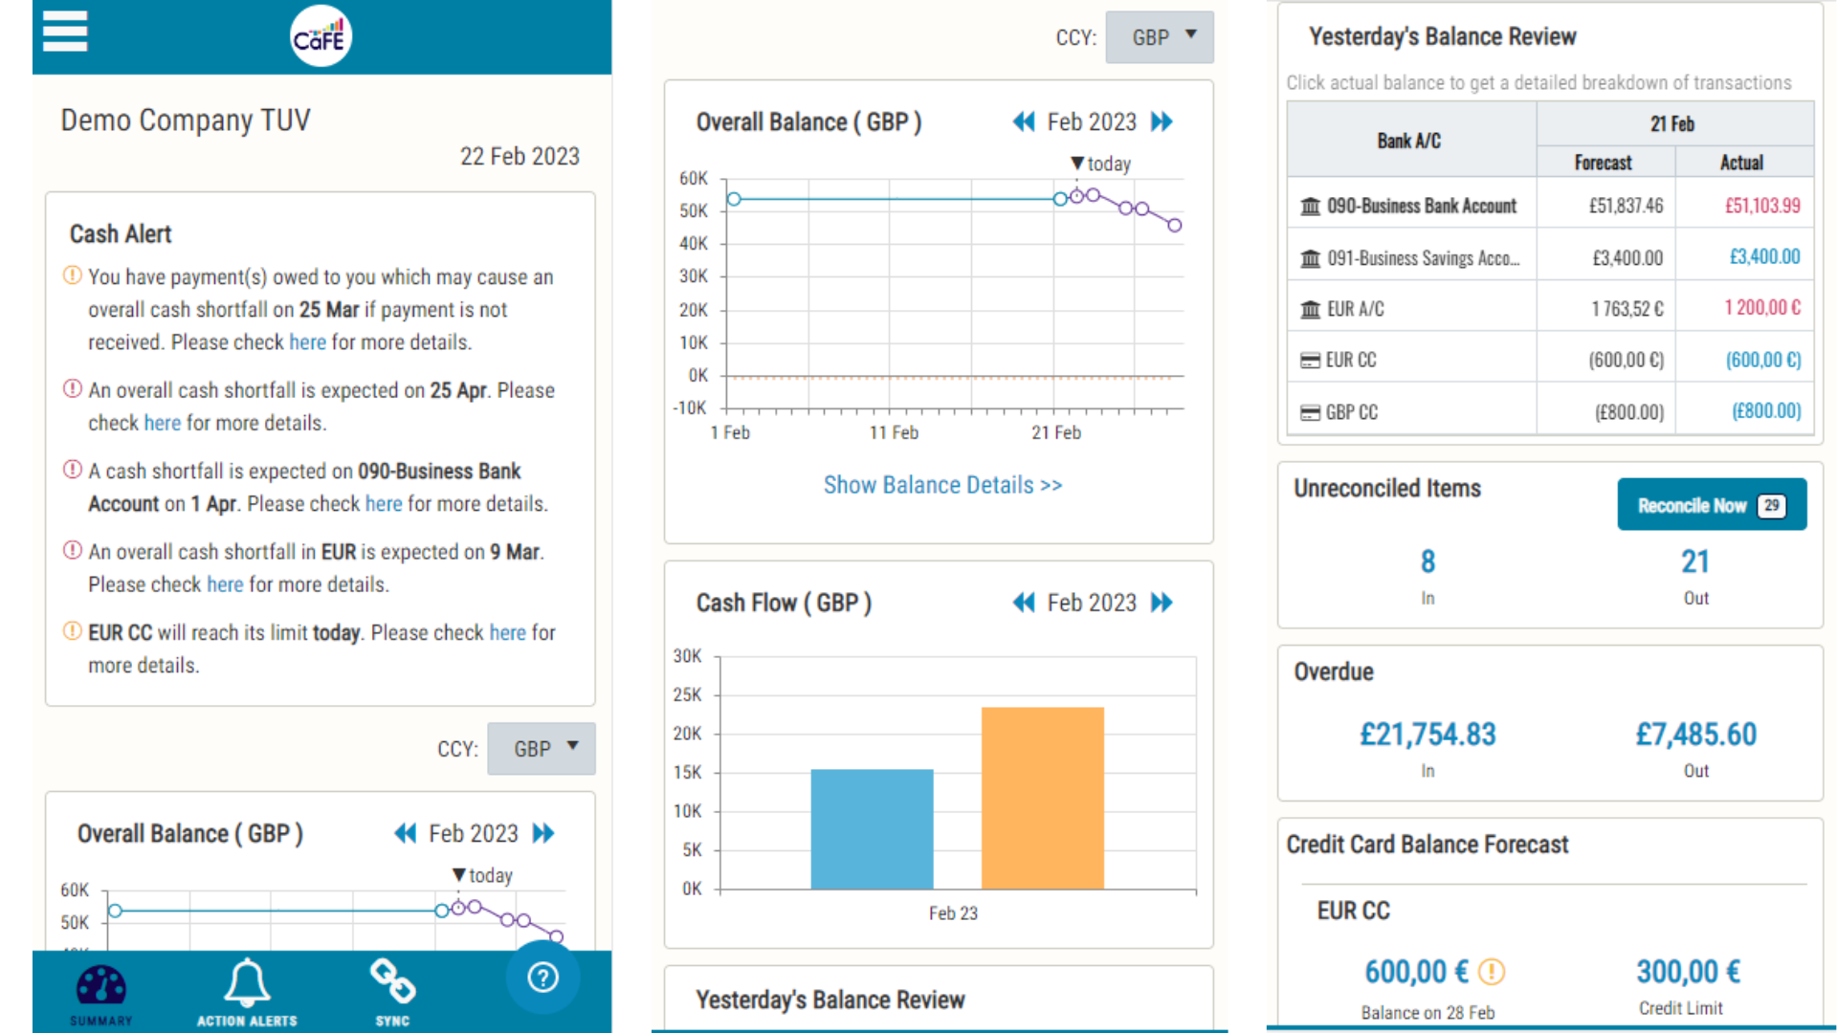Open the CCY GBP dropdown in middle panel

[x=1160, y=37]
